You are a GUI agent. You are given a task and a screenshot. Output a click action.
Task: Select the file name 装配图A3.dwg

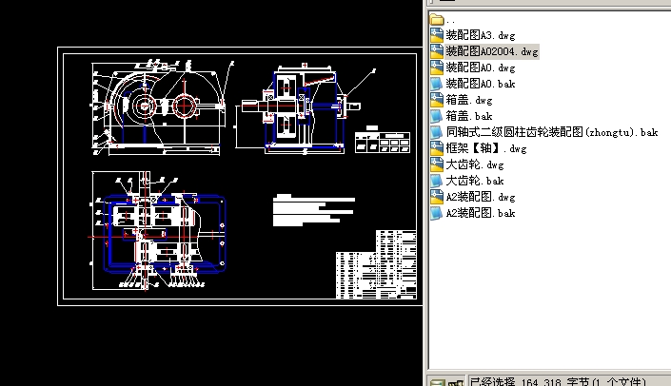(481, 35)
